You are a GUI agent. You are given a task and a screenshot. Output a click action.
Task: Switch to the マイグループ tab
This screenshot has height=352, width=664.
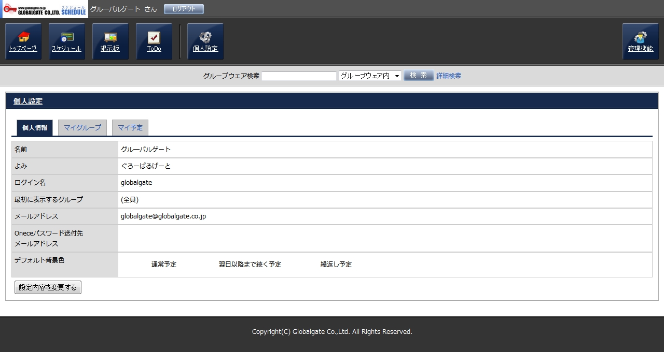pyautogui.click(x=82, y=128)
